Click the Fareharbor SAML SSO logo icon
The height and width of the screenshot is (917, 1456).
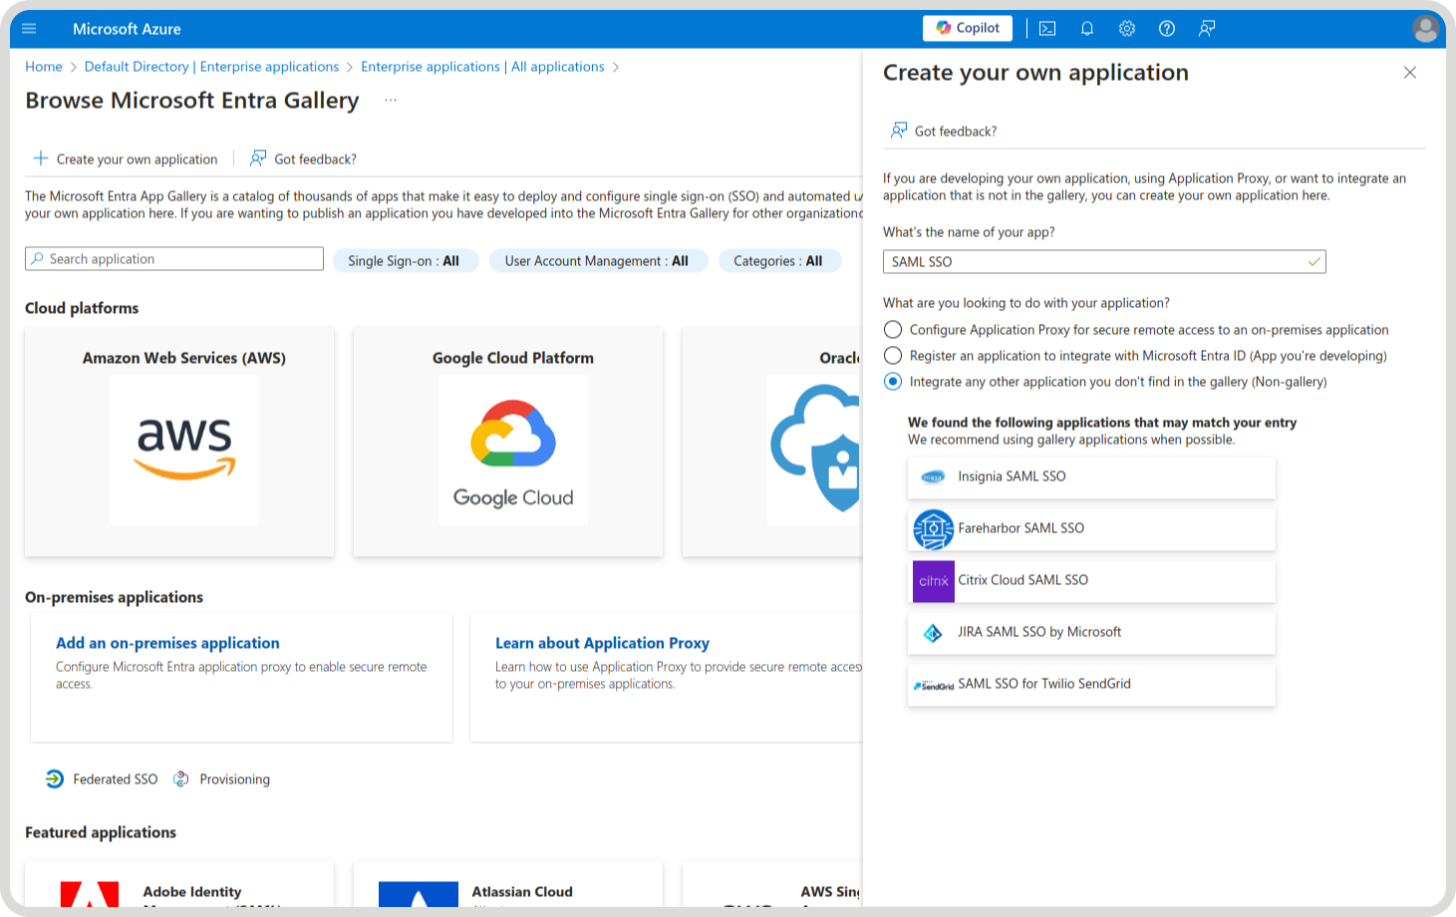click(x=934, y=529)
